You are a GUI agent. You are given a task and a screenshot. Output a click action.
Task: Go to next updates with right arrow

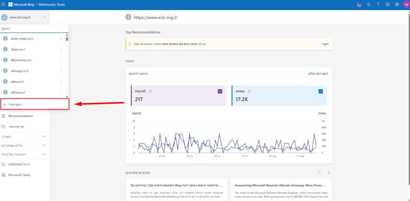329,173
